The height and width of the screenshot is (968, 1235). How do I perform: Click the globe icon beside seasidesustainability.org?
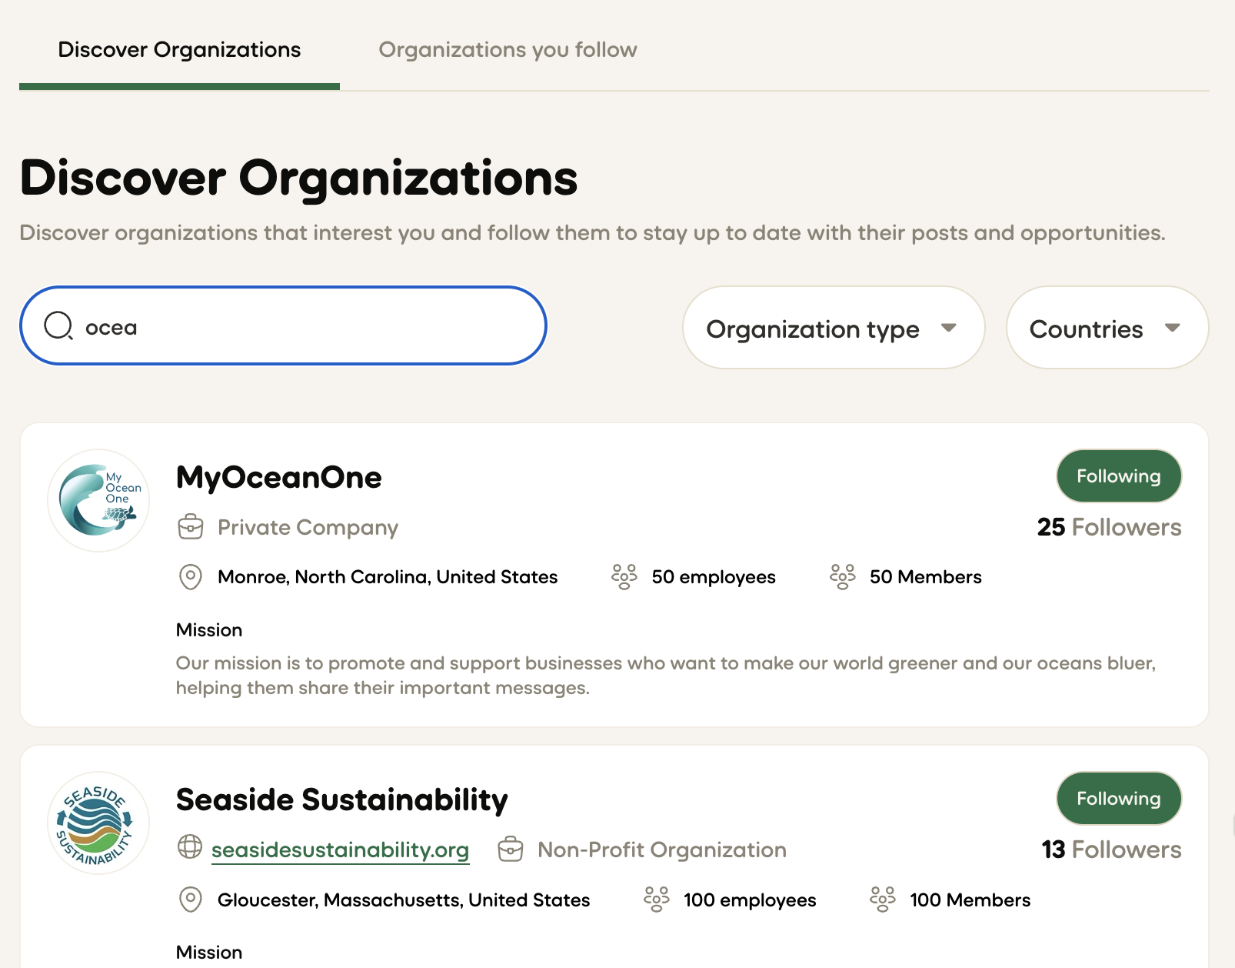coord(190,850)
